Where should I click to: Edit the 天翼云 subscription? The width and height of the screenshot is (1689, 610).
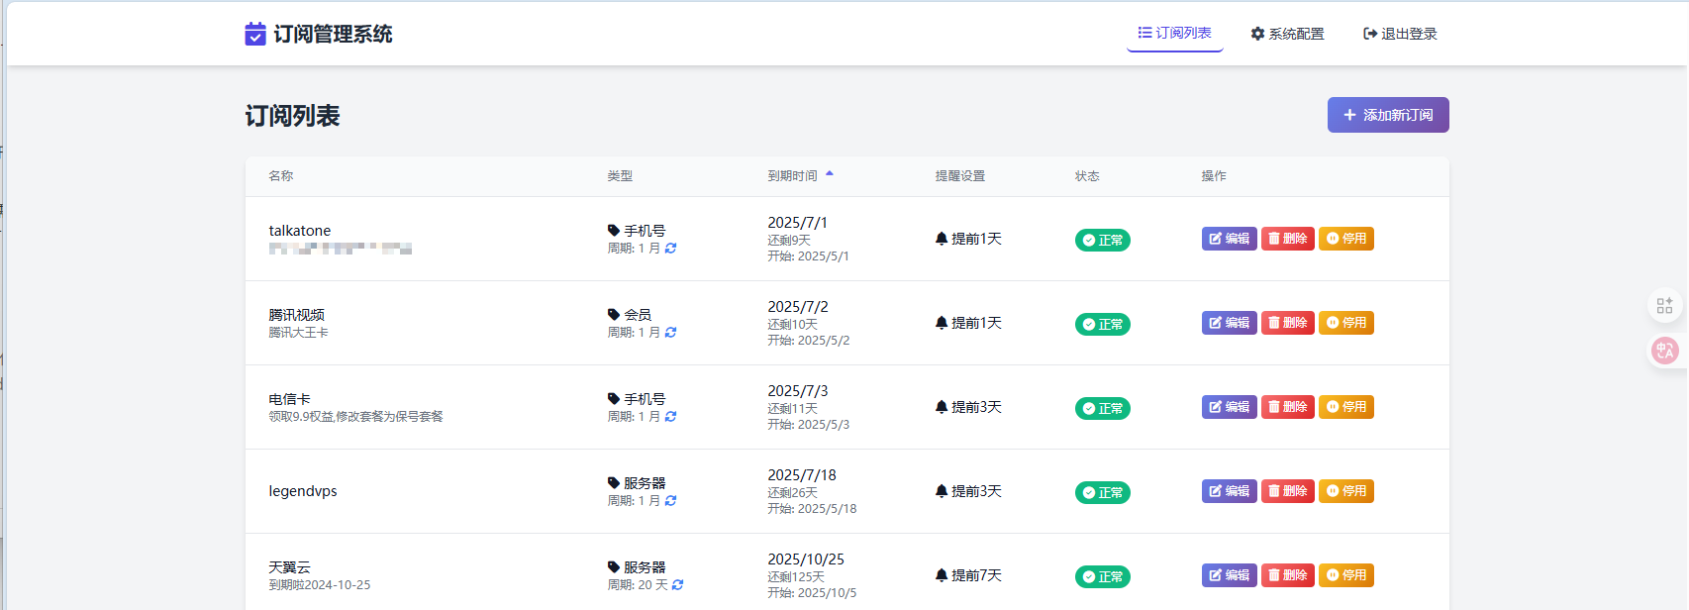click(x=1229, y=575)
